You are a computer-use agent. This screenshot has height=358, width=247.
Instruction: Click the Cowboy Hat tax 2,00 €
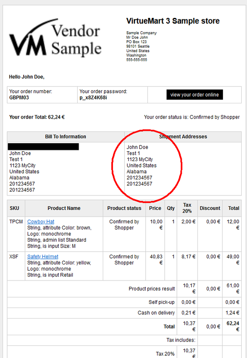point(188,222)
